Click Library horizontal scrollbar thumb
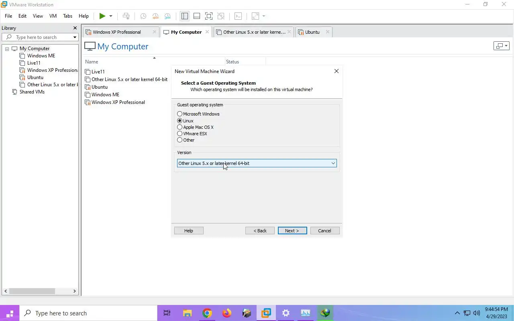The height and width of the screenshot is (321, 514). point(32,291)
